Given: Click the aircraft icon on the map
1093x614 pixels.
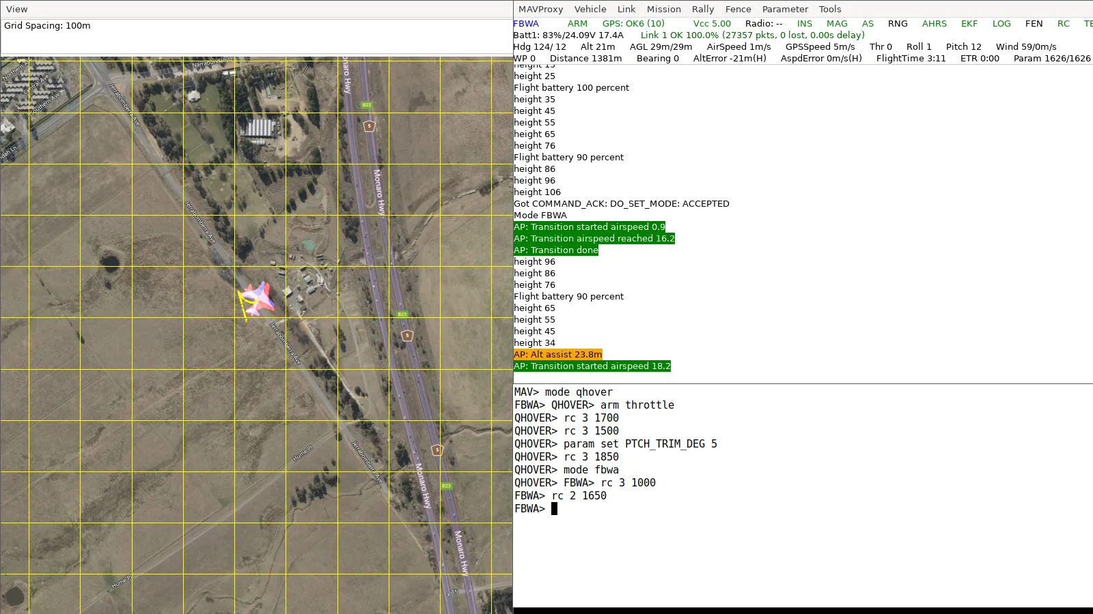Looking at the screenshot, I should point(258,298).
